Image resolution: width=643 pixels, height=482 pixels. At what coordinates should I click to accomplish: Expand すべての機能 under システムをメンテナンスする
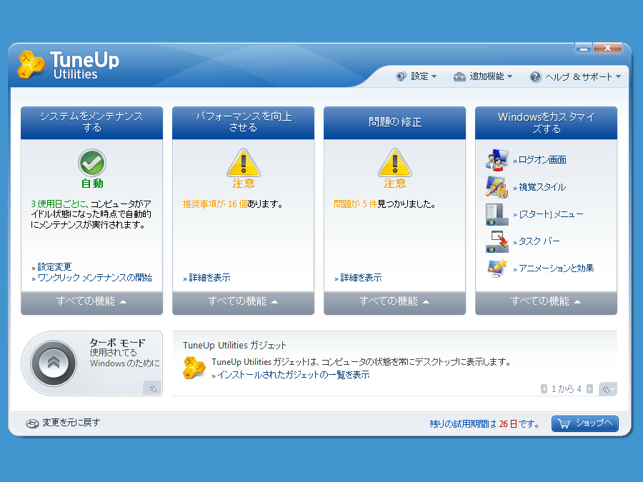pos(92,302)
